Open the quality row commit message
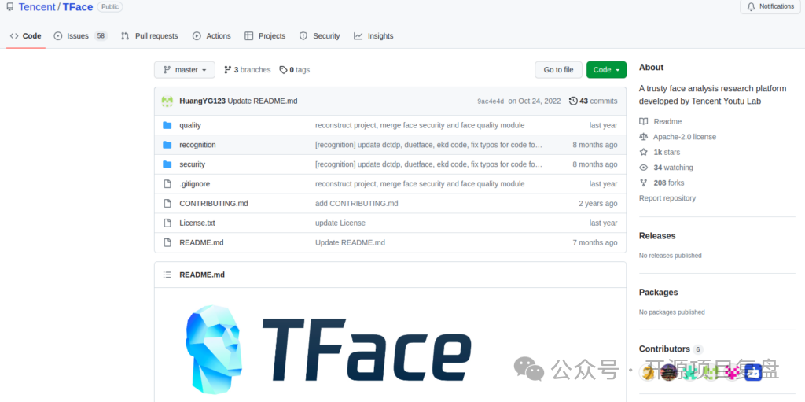The height and width of the screenshot is (402, 805). [420, 125]
